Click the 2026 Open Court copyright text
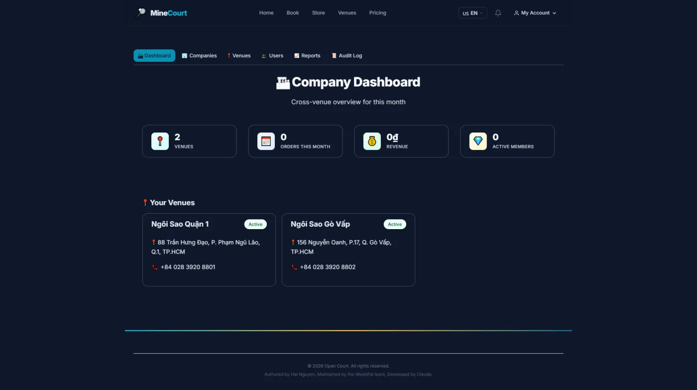Viewport: 697px width, 390px height. 348,366
